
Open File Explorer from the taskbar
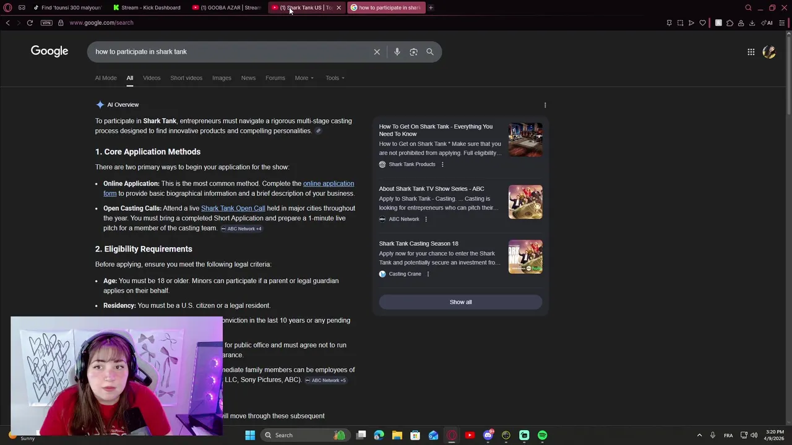(397, 435)
